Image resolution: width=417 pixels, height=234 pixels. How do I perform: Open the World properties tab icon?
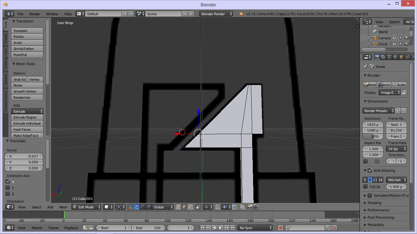395,57
